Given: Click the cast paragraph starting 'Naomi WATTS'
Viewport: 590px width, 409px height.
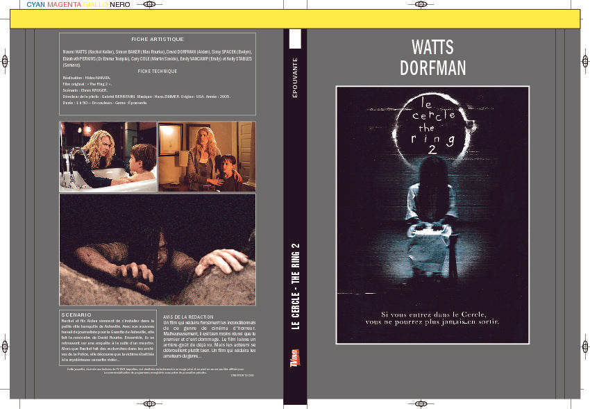Looking at the screenshot, I should [x=158, y=58].
